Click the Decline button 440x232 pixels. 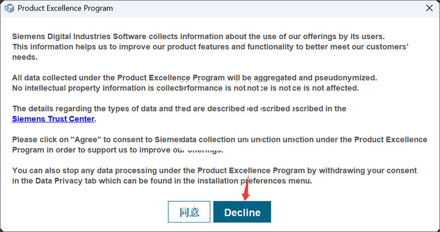pos(242,212)
